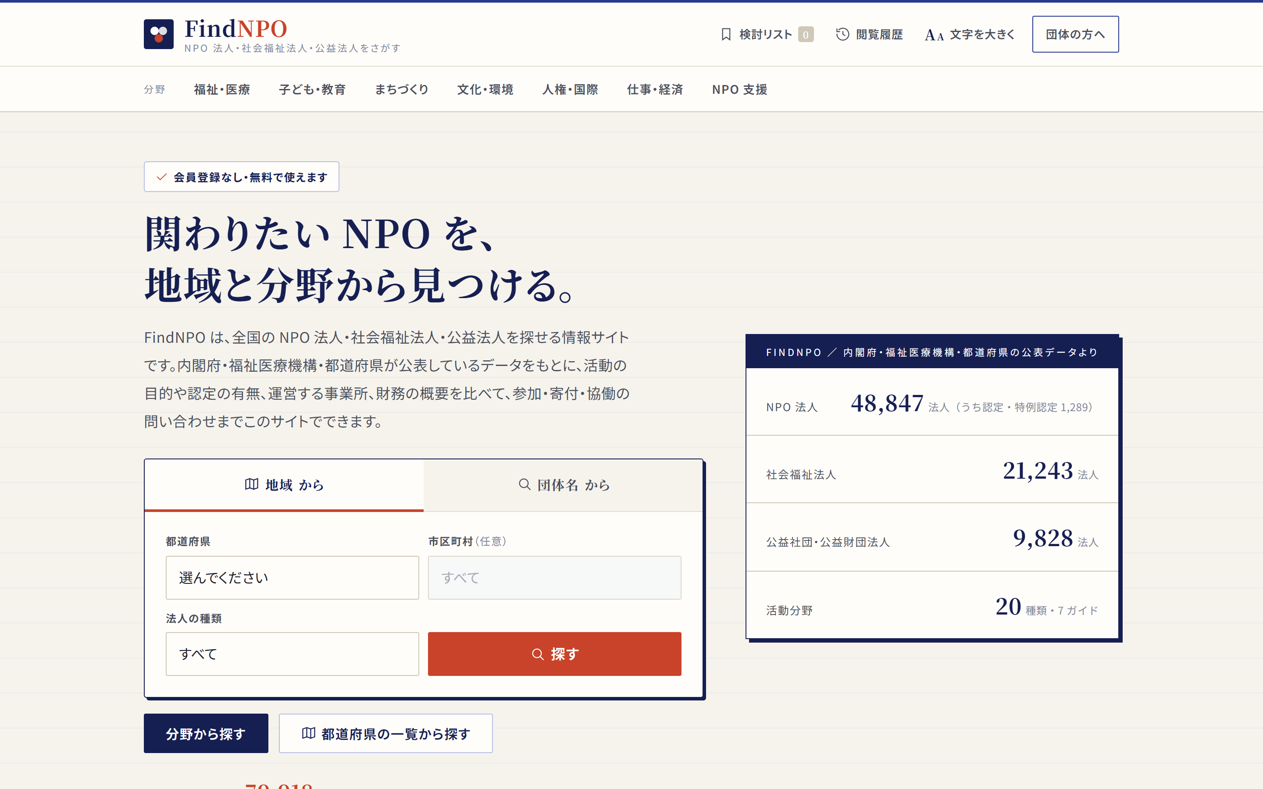This screenshot has width=1263, height=789.
Task: Open the 都道府県 dropdown
Action: point(292,578)
